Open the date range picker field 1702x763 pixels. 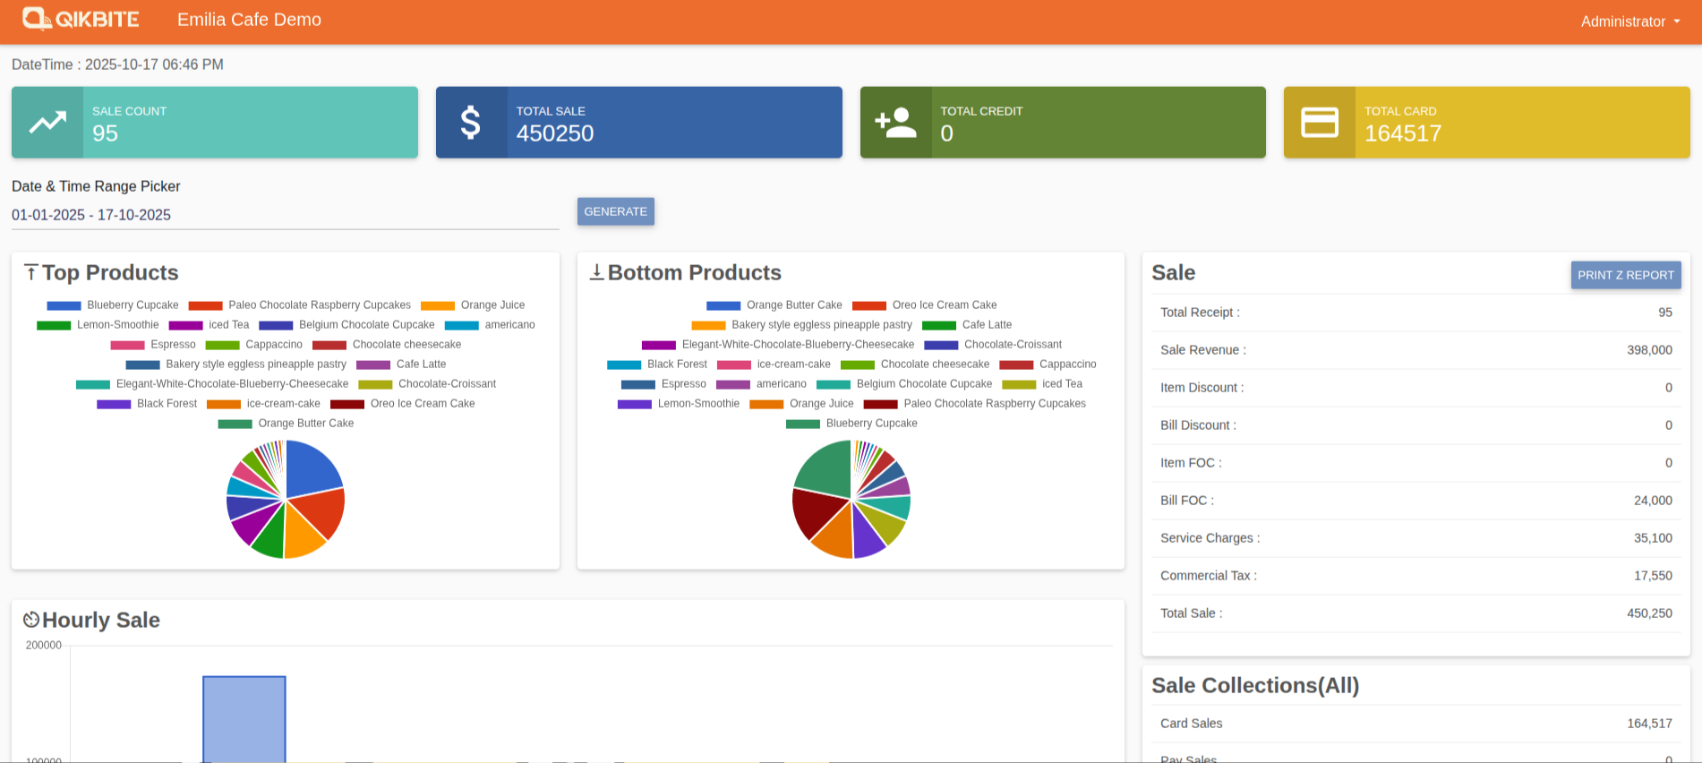coord(285,215)
